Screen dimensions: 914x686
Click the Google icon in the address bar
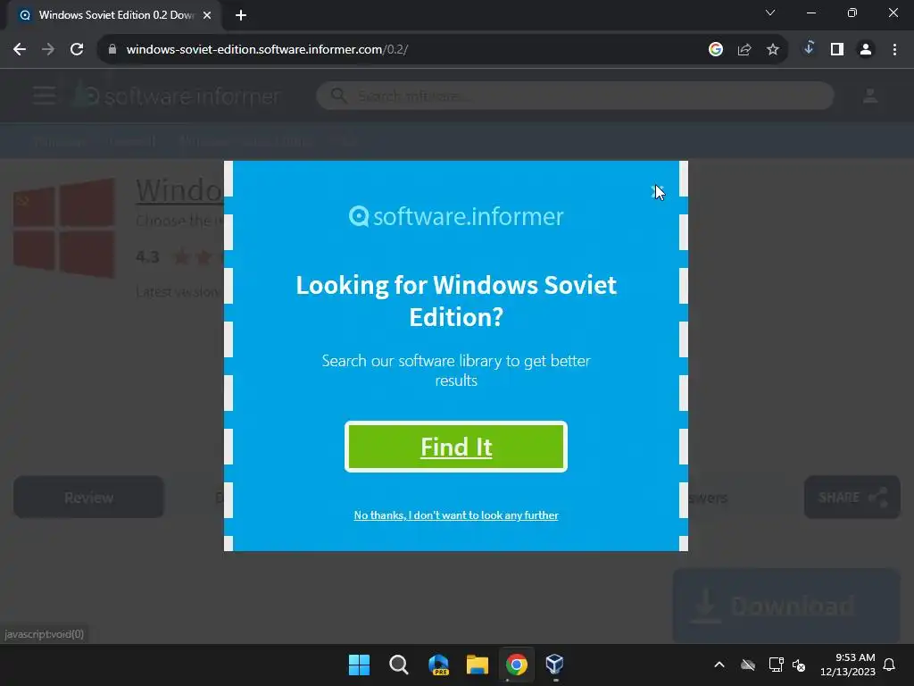(716, 50)
